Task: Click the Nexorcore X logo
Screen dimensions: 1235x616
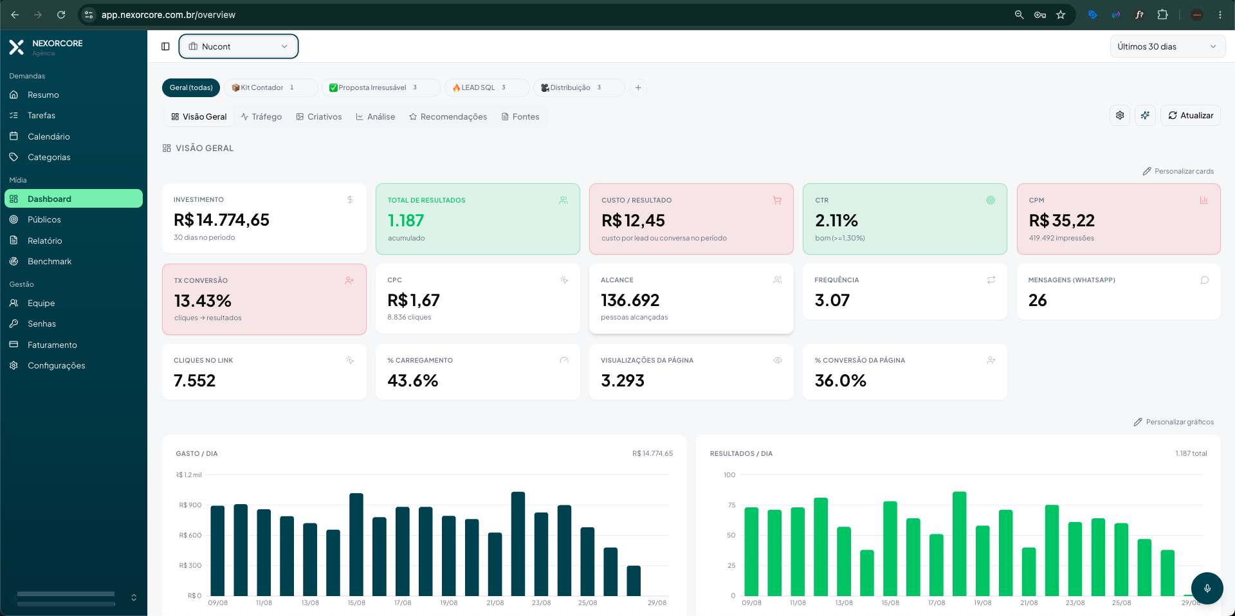Action: (17, 47)
